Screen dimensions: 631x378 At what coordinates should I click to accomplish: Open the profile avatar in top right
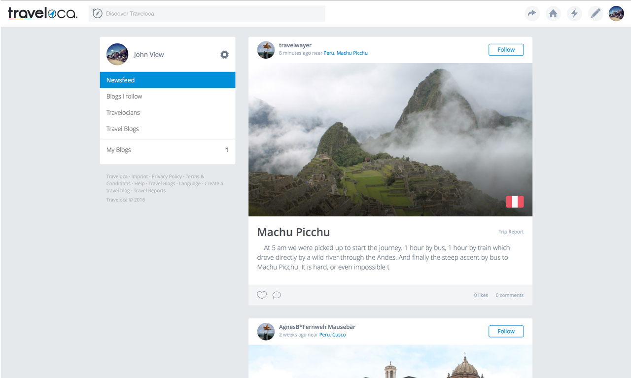tap(616, 13)
